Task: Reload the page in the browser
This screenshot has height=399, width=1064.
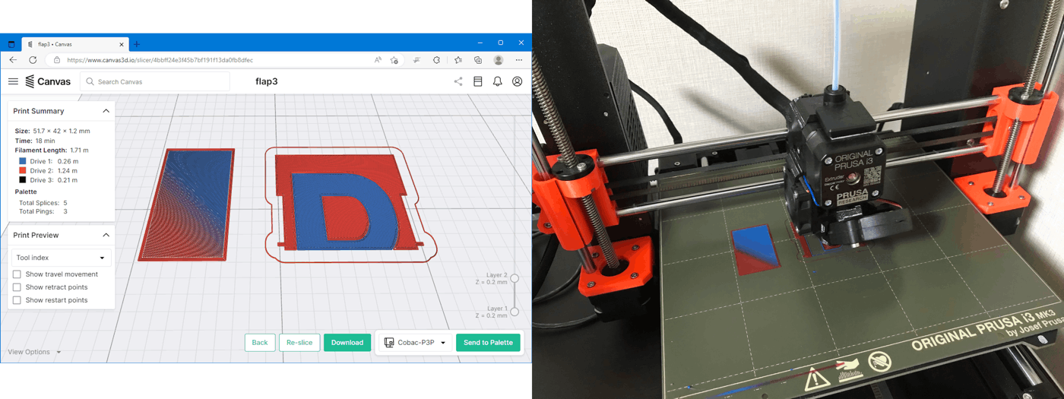Action: pyautogui.click(x=33, y=60)
